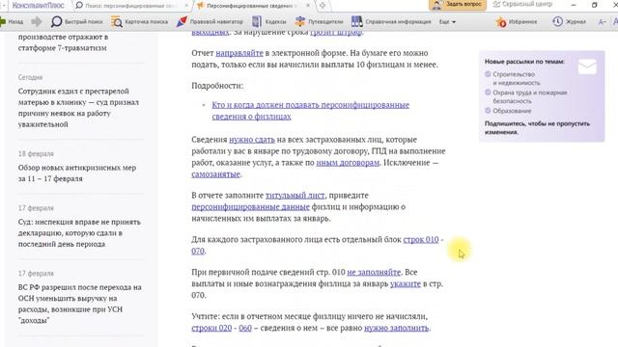Open the нужно заполнить link
This screenshot has width=618, height=347.
tap(397, 328)
